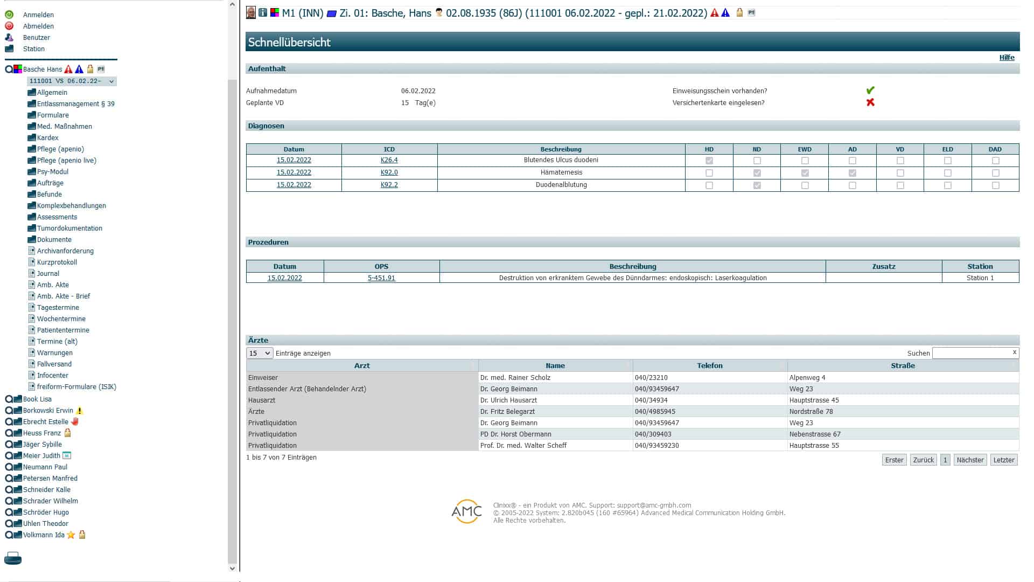Click the ICD code K26.4 link
1034x582 pixels.
click(x=389, y=160)
